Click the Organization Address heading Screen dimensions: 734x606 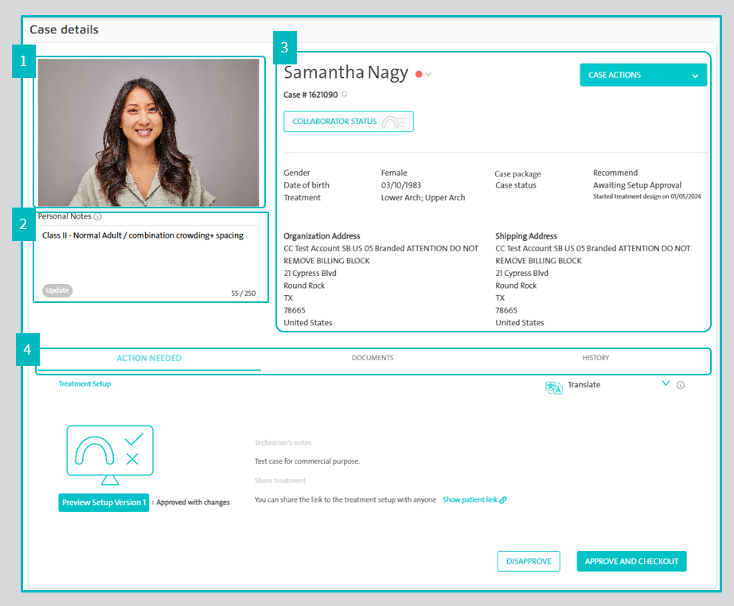click(x=322, y=236)
